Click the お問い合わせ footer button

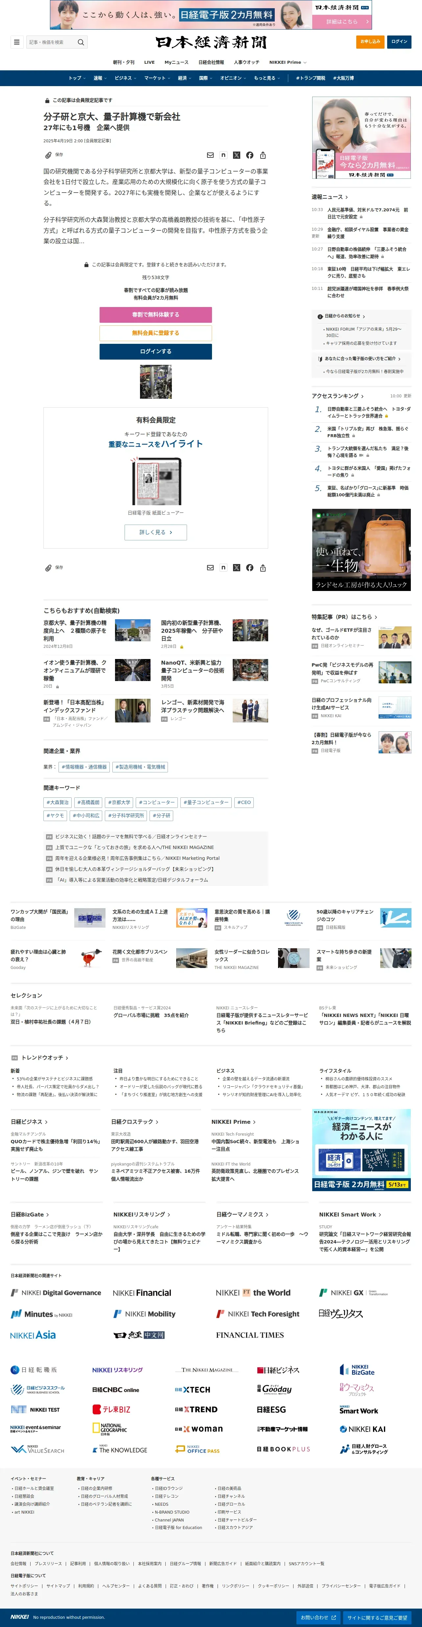pyautogui.click(x=318, y=1617)
